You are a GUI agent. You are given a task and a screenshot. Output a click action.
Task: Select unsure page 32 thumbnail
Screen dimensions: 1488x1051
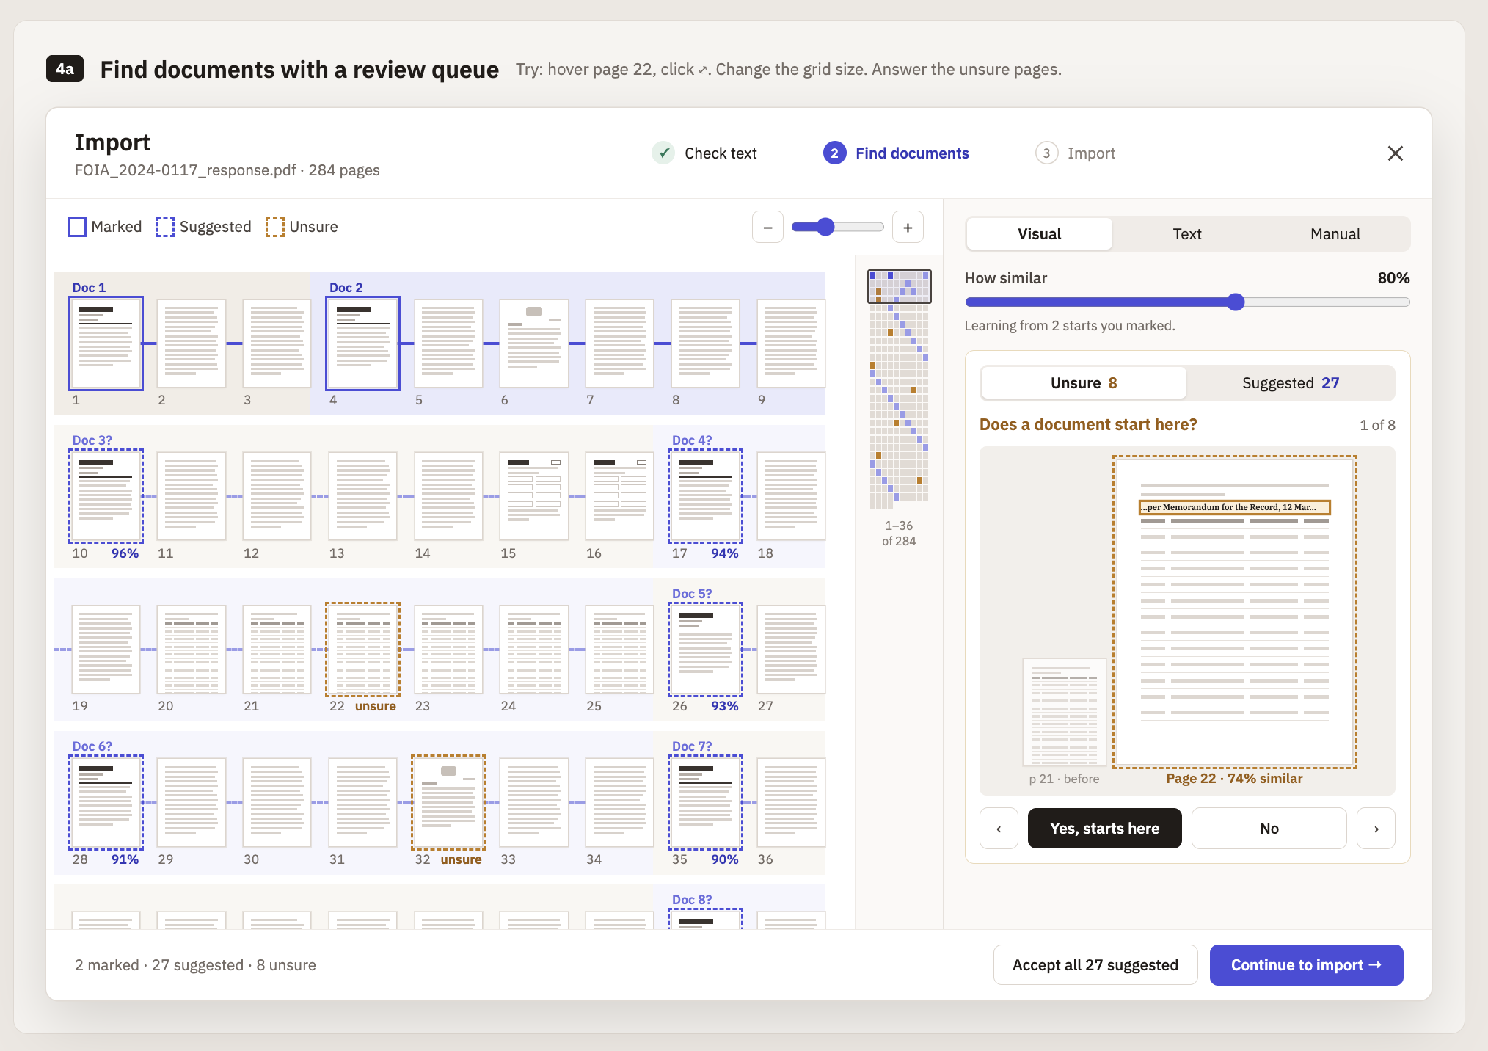(448, 802)
